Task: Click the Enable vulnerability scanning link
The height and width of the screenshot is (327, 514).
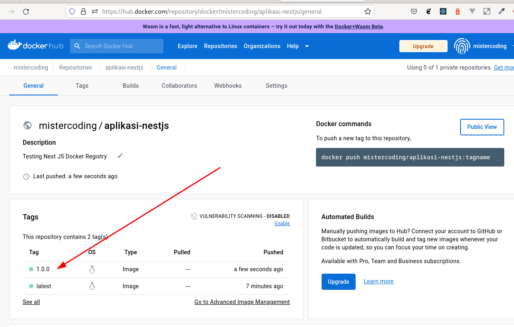Action: 282,224
